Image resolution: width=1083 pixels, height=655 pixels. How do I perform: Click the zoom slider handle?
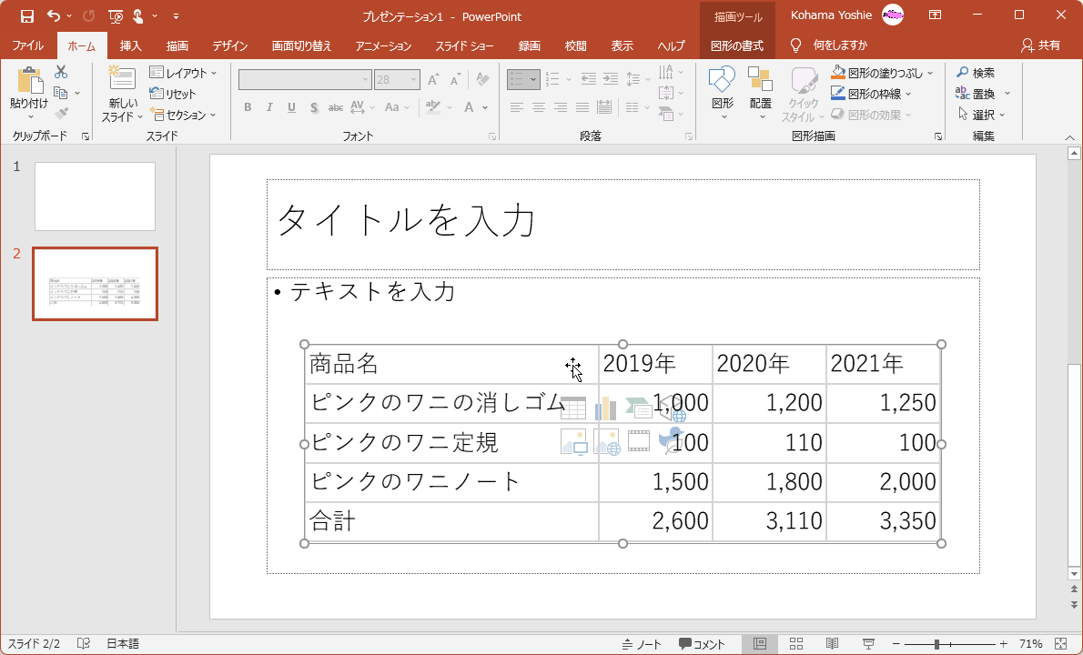936,644
